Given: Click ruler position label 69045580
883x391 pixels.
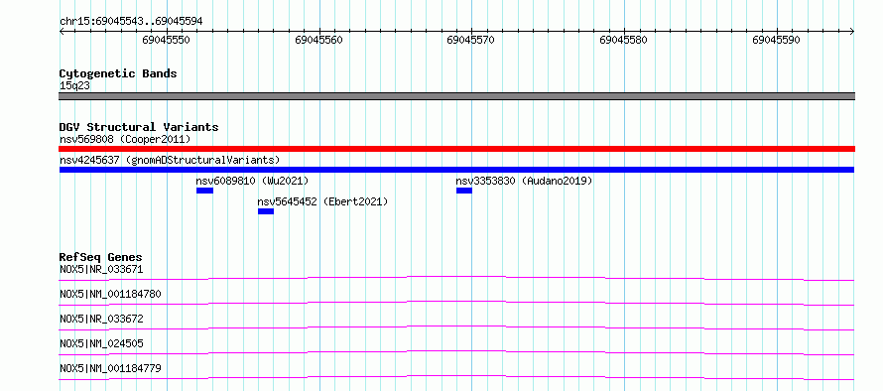Looking at the screenshot, I should [x=623, y=40].
